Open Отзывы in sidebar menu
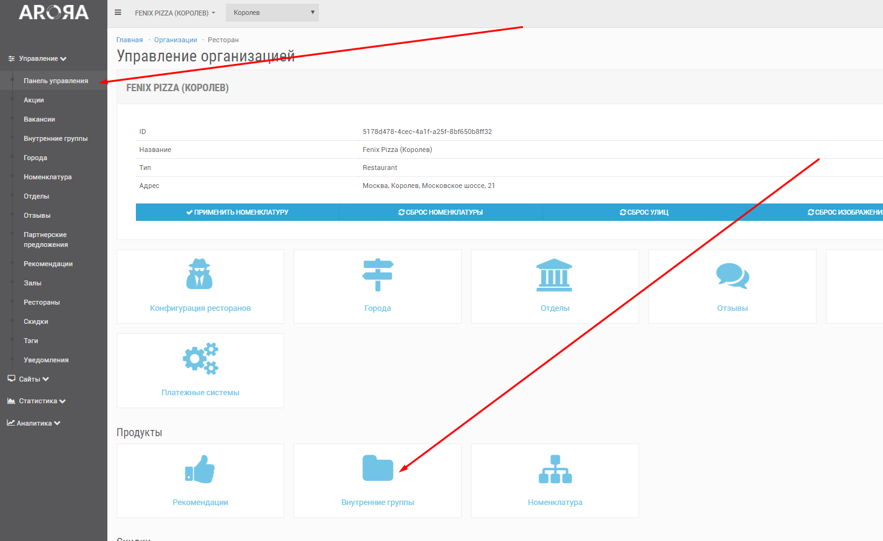Image resolution: width=883 pixels, height=541 pixels. [x=37, y=215]
